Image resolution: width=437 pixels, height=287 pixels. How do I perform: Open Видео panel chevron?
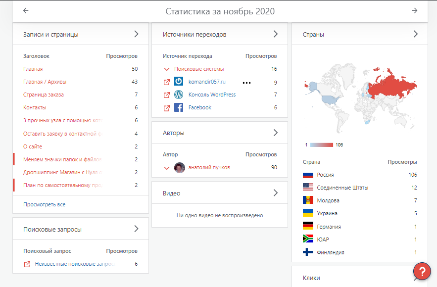[x=276, y=193]
